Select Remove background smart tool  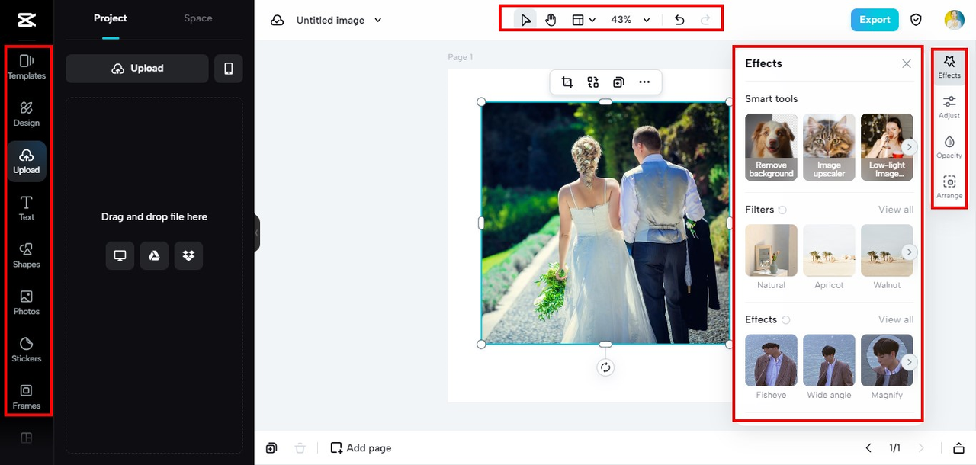point(771,147)
